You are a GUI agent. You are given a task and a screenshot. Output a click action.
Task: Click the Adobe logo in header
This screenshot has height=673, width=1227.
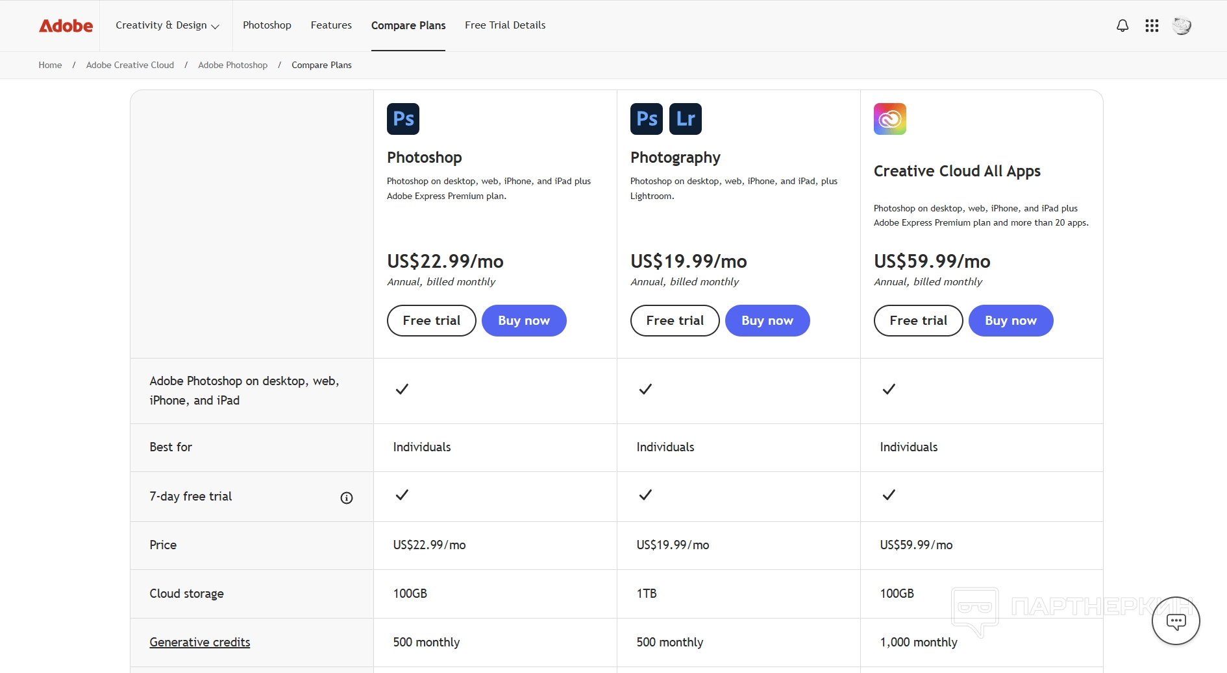[x=66, y=26]
